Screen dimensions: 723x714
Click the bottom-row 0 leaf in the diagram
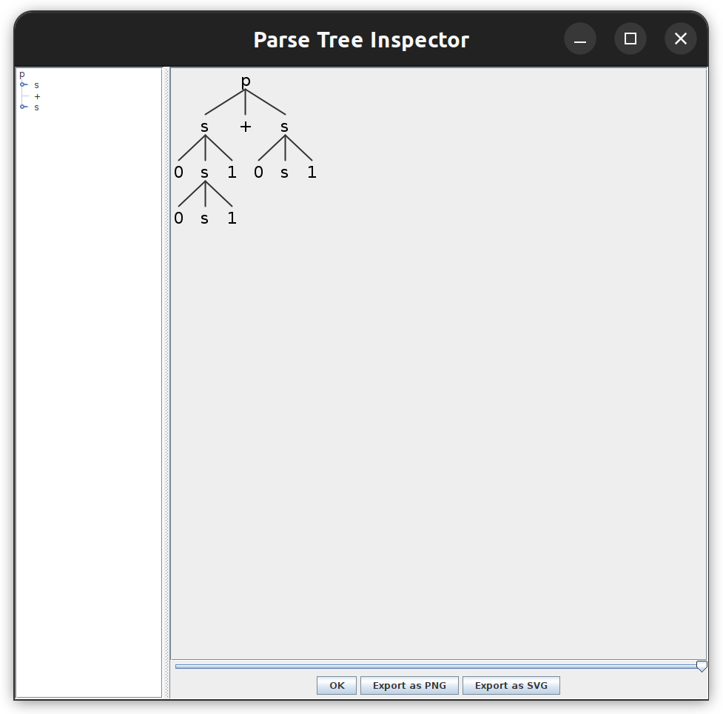click(x=179, y=218)
